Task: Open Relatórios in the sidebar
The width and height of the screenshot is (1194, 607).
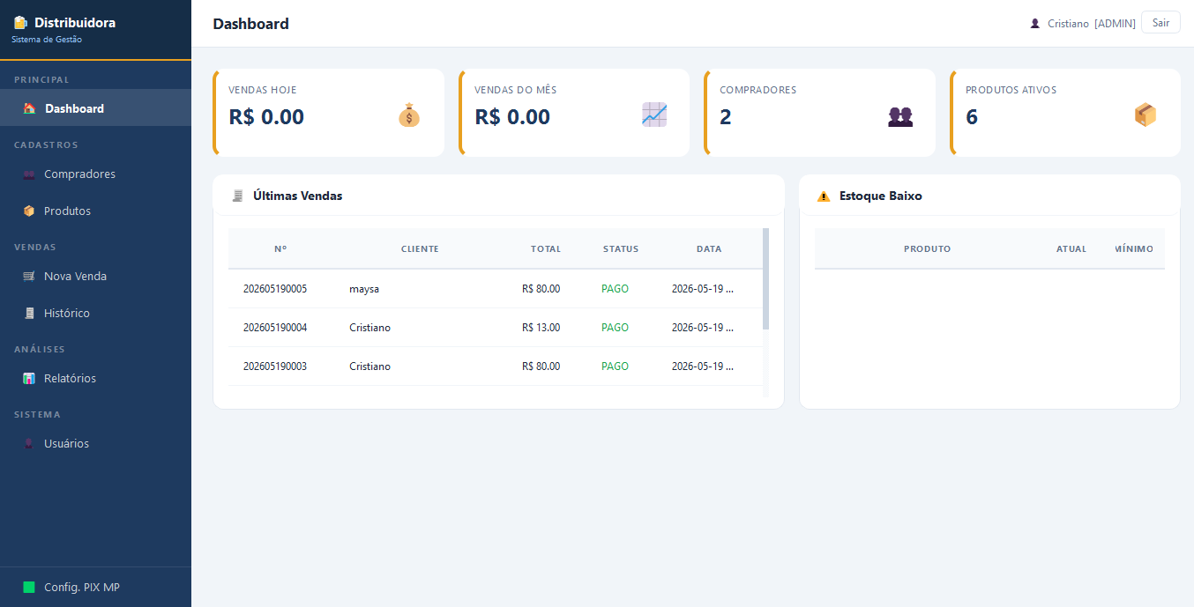Action: [x=95, y=379]
